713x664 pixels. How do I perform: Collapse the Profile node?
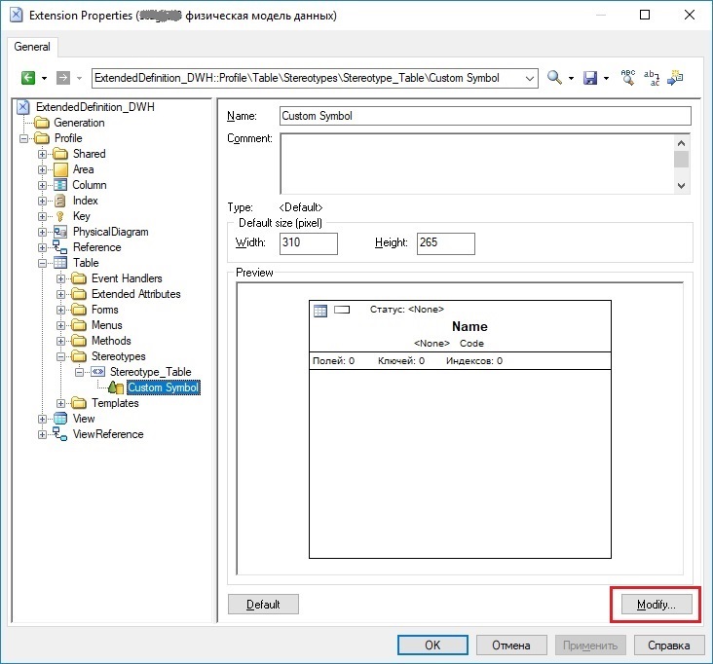(23, 138)
